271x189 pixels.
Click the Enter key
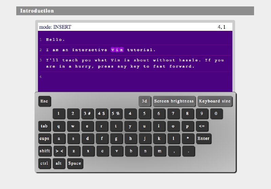204,139
